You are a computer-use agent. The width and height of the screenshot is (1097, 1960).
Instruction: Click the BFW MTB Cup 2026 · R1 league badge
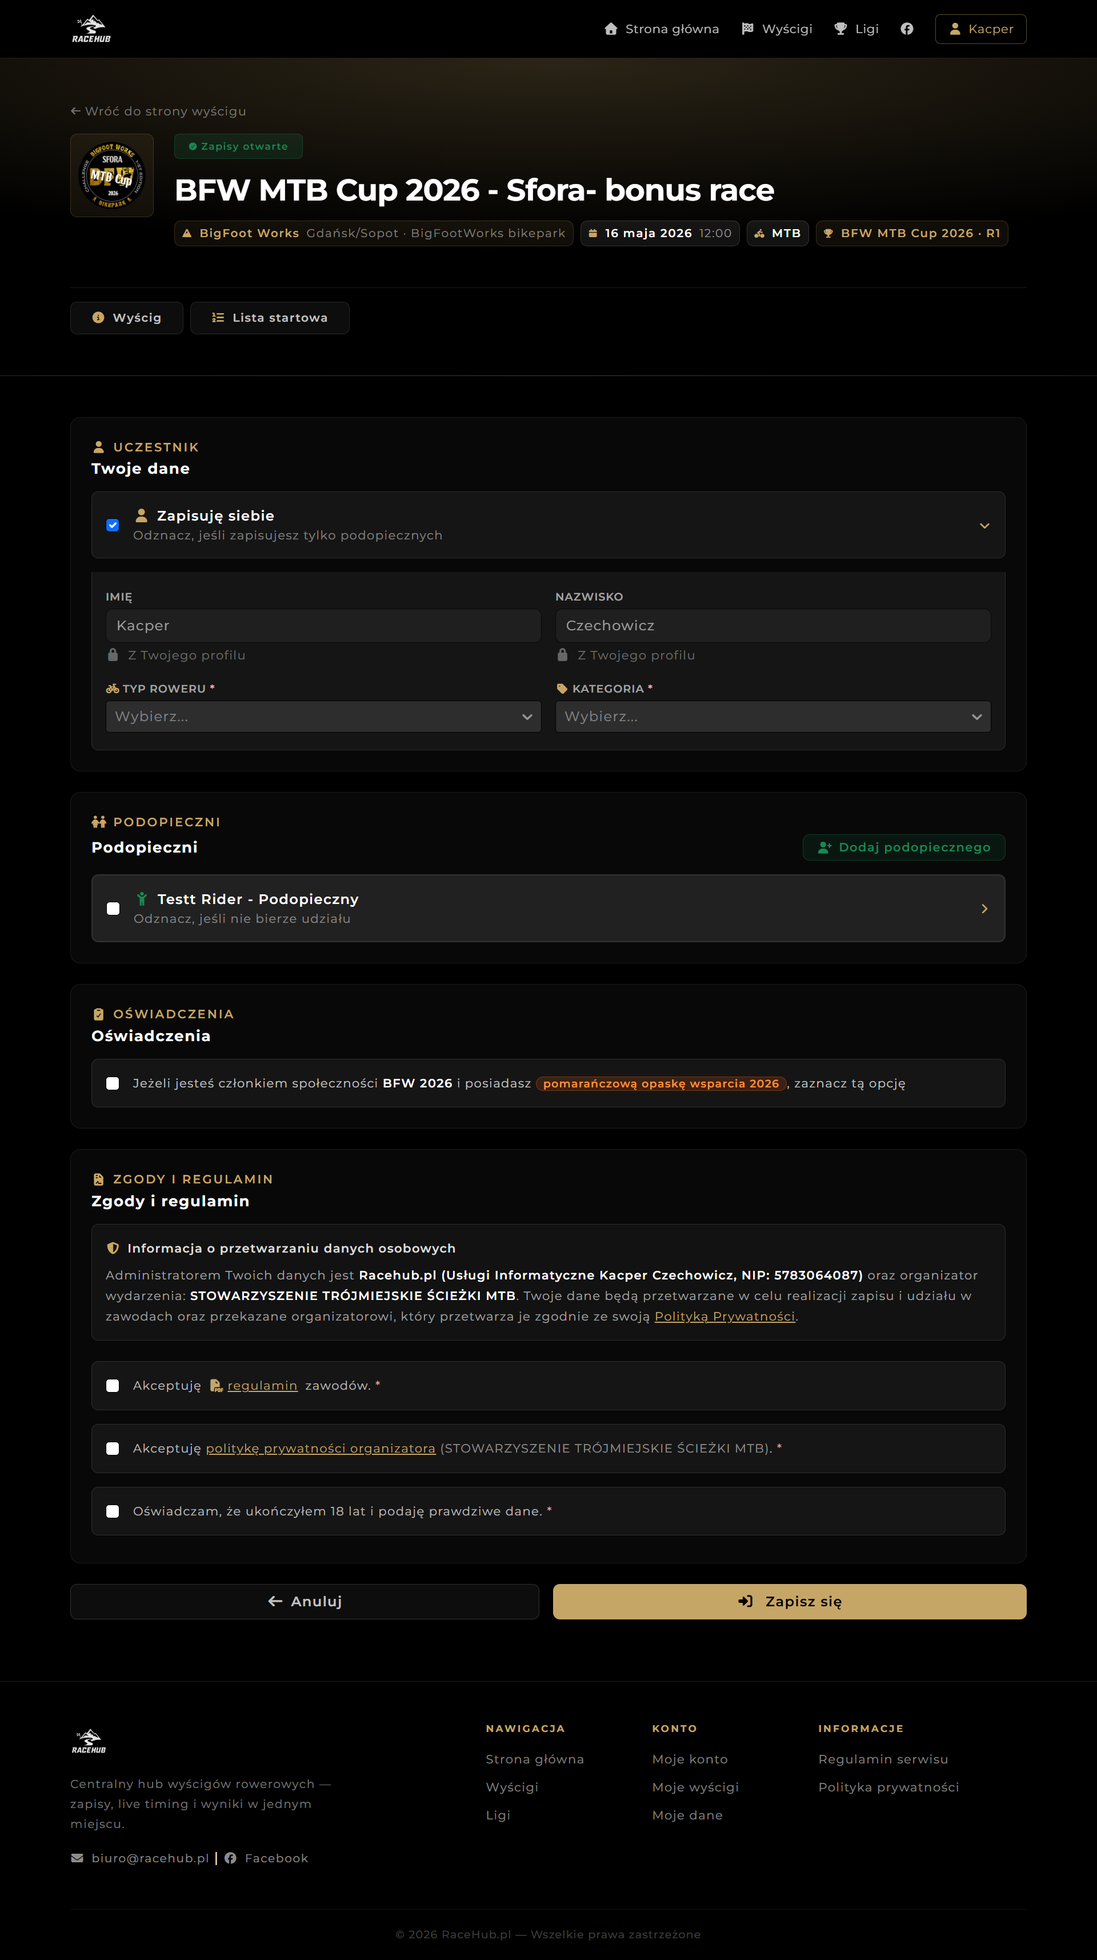912,234
